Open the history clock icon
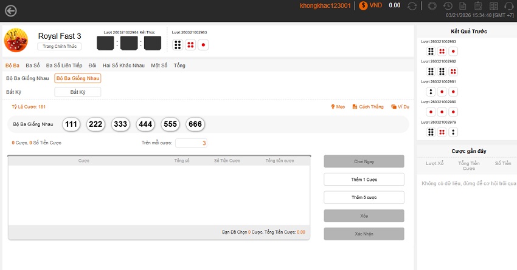The image size is (517, 270). 448,6
